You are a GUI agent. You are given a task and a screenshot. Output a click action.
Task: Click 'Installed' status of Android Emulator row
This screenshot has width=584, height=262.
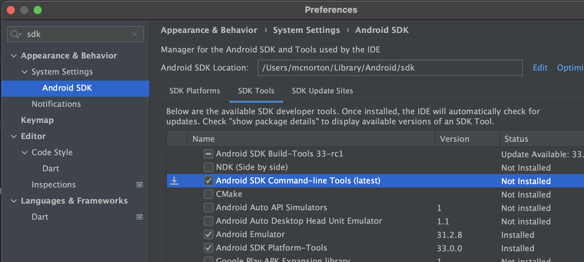518,235
